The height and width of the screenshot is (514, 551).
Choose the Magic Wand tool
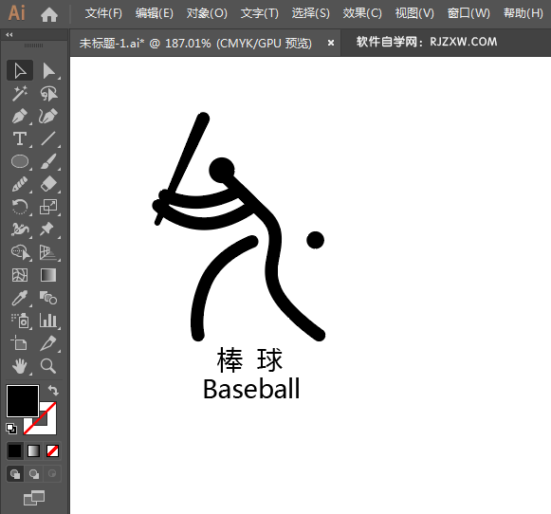pos(20,94)
